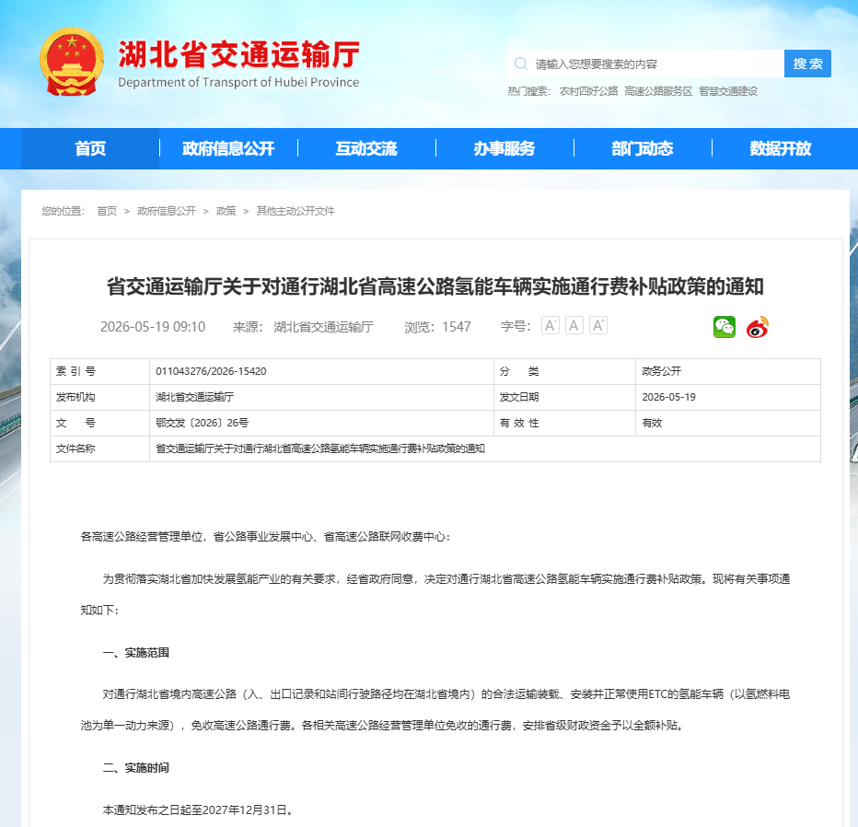Click the national emblem logo
858x827 pixels.
72,62
